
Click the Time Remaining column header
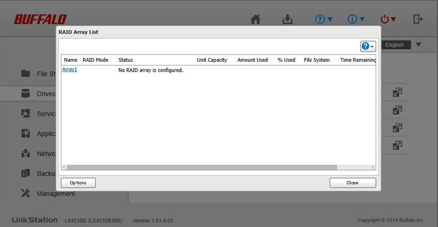(x=358, y=60)
